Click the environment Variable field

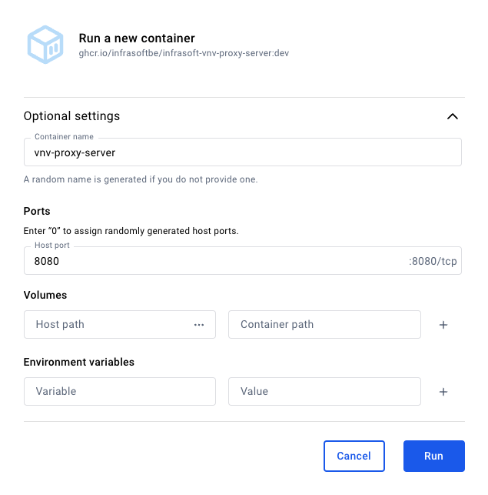pos(120,391)
